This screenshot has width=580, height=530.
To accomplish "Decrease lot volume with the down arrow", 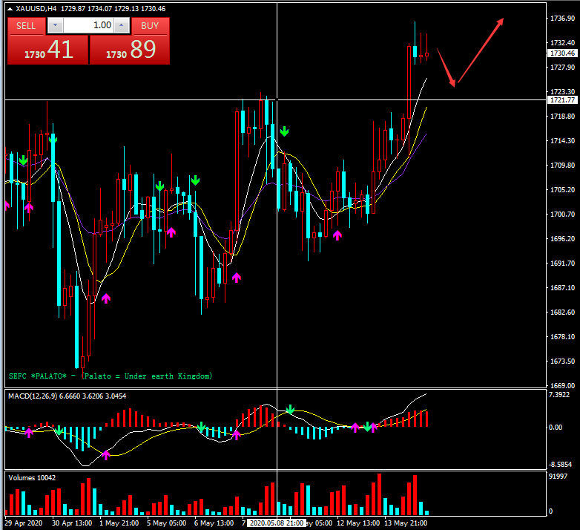I will pos(55,25).
